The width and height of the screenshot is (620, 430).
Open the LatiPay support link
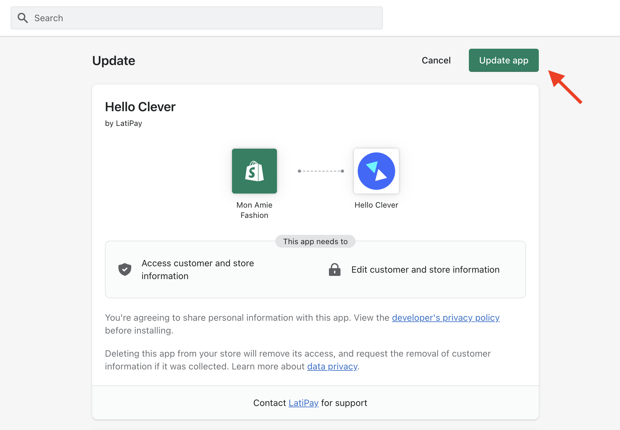click(x=303, y=403)
